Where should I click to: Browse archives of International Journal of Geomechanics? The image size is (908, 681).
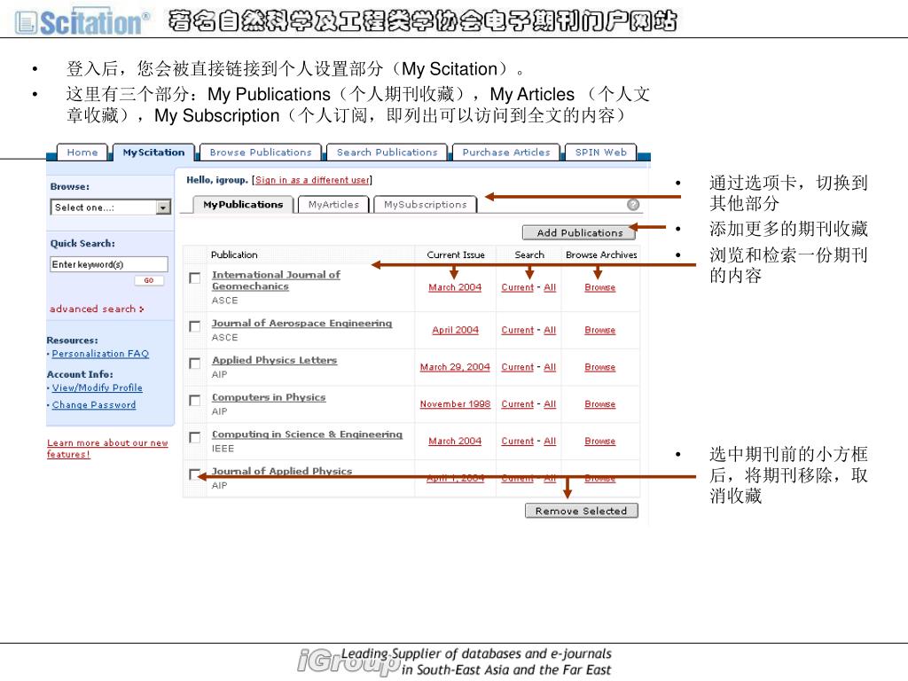pos(600,287)
